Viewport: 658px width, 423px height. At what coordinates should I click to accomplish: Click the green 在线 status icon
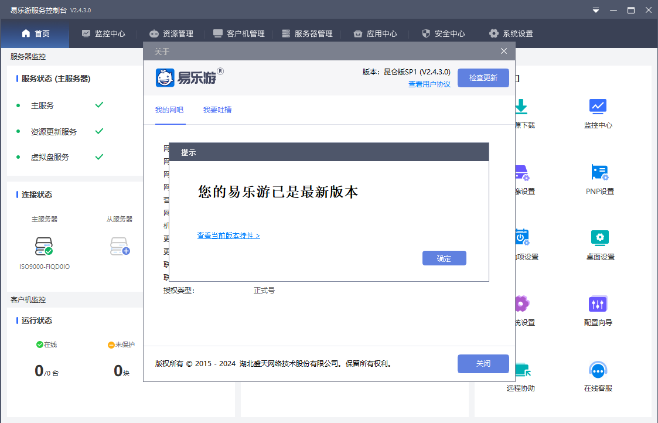40,344
